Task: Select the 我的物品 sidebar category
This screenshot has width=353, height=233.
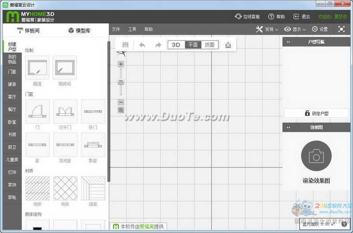Action: (12, 59)
